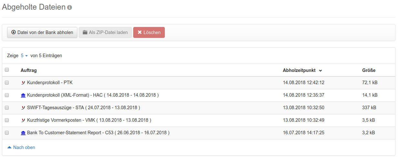Click the PTK Kundenprotokoll row icon
Viewport: 398px width, 159px height.
tap(23, 83)
